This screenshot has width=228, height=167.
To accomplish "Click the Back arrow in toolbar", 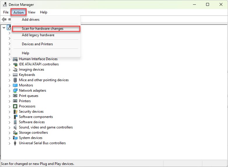I will click(x=4, y=19).
